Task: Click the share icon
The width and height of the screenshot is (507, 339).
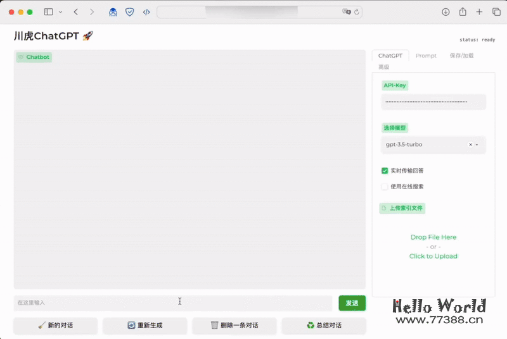Action: coord(463,11)
